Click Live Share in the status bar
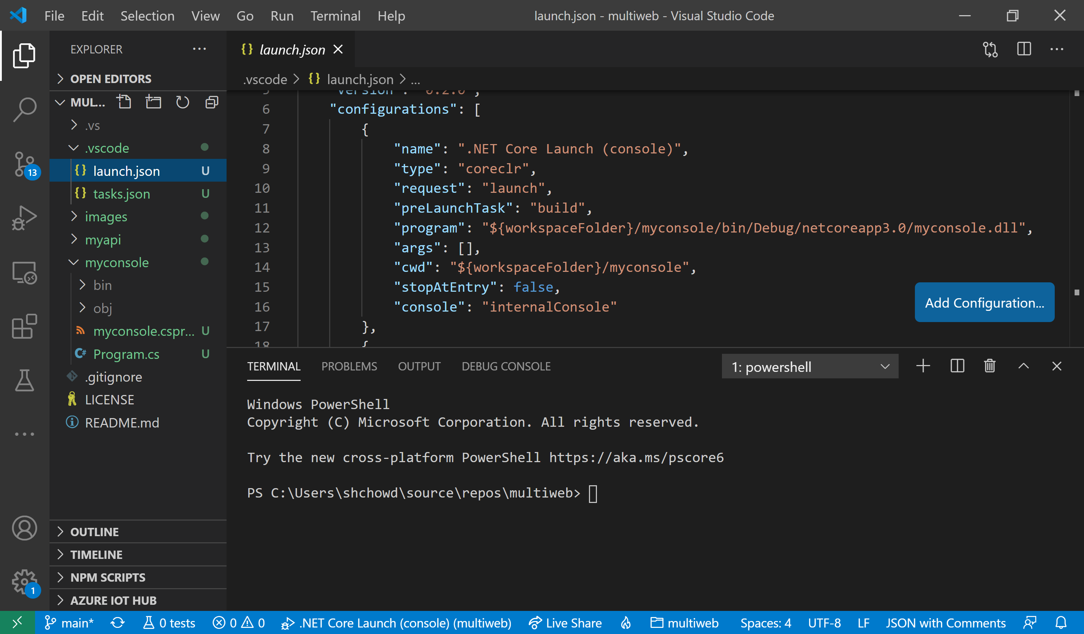Image resolution: width=1084 pixels, height=634 pixels. (565, 623)
